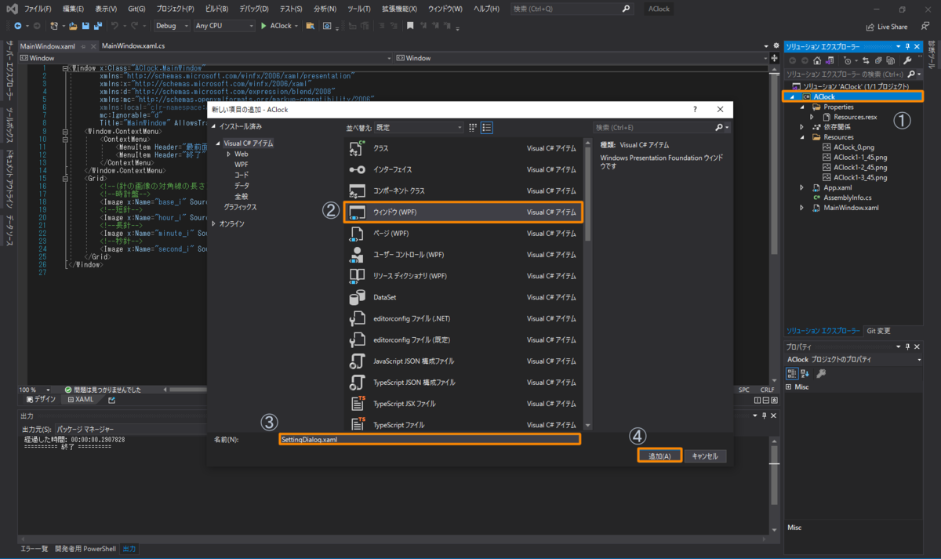
Task: Choose コンポーネント クラス template
Action: (463, 191)
